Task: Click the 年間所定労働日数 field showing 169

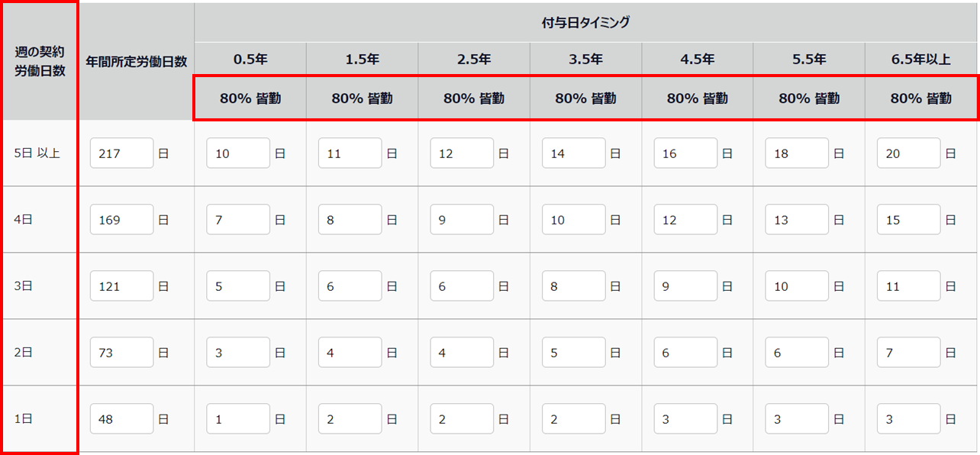Action: (x=121, y=220)
